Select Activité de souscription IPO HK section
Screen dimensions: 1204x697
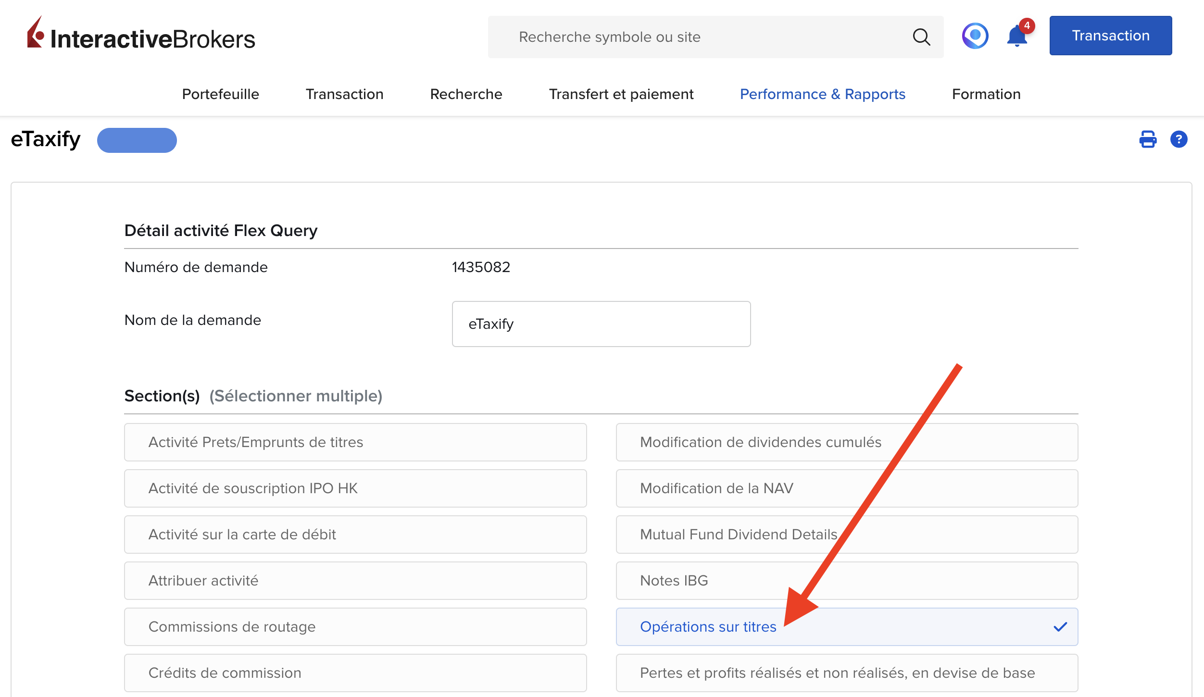coord(355,488)
